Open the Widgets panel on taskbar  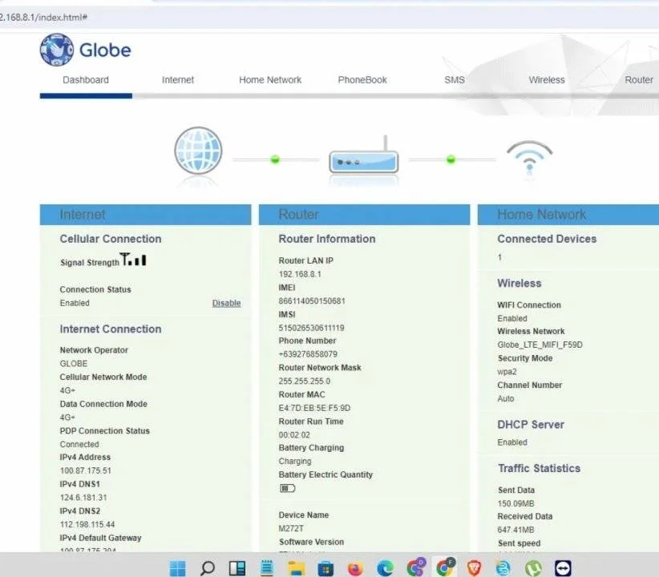coord(237,568)
